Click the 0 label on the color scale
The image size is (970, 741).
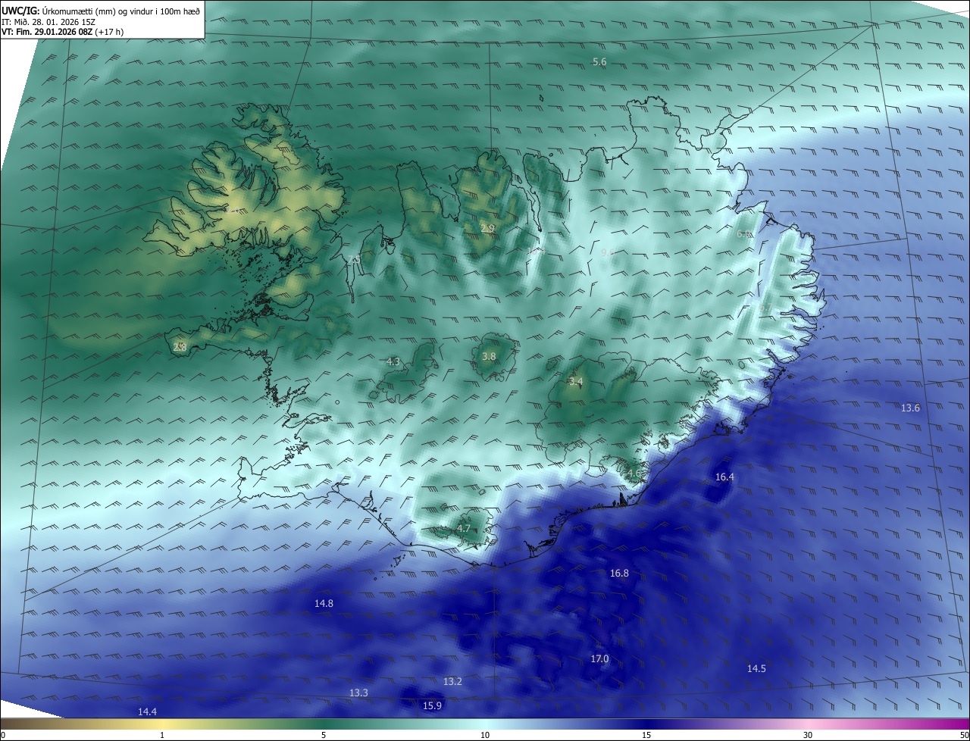pos(3,735)
